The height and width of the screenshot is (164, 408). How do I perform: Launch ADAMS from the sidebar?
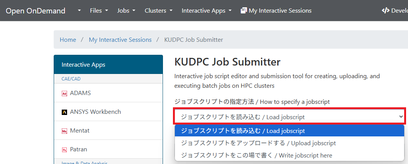tap(108, 93)
